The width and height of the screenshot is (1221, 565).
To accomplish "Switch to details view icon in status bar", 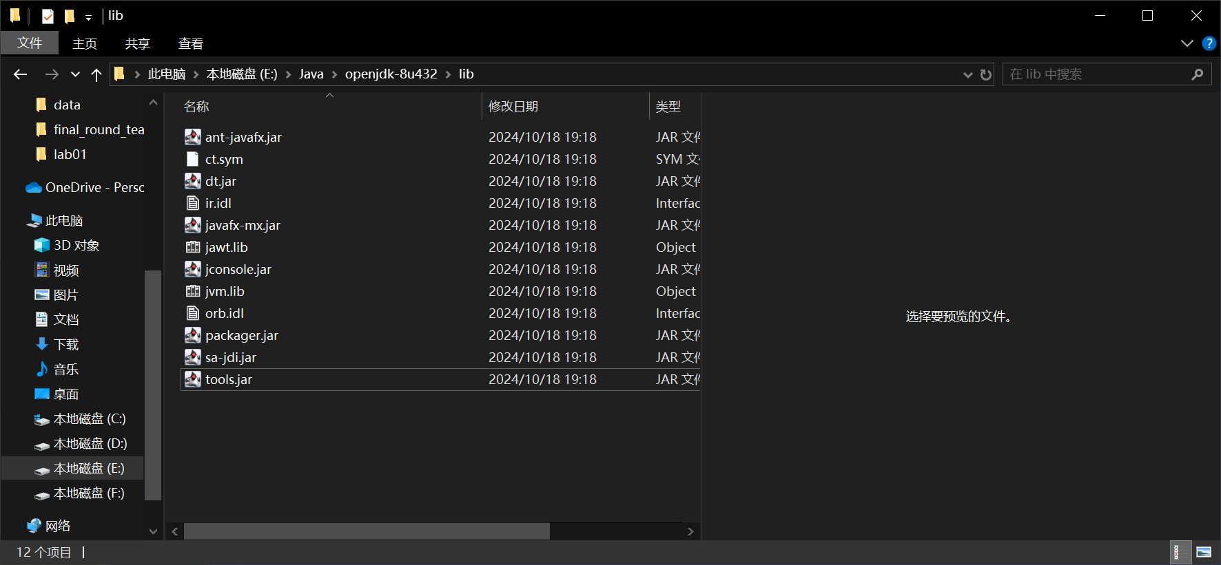I will [x=1181, y=552].
